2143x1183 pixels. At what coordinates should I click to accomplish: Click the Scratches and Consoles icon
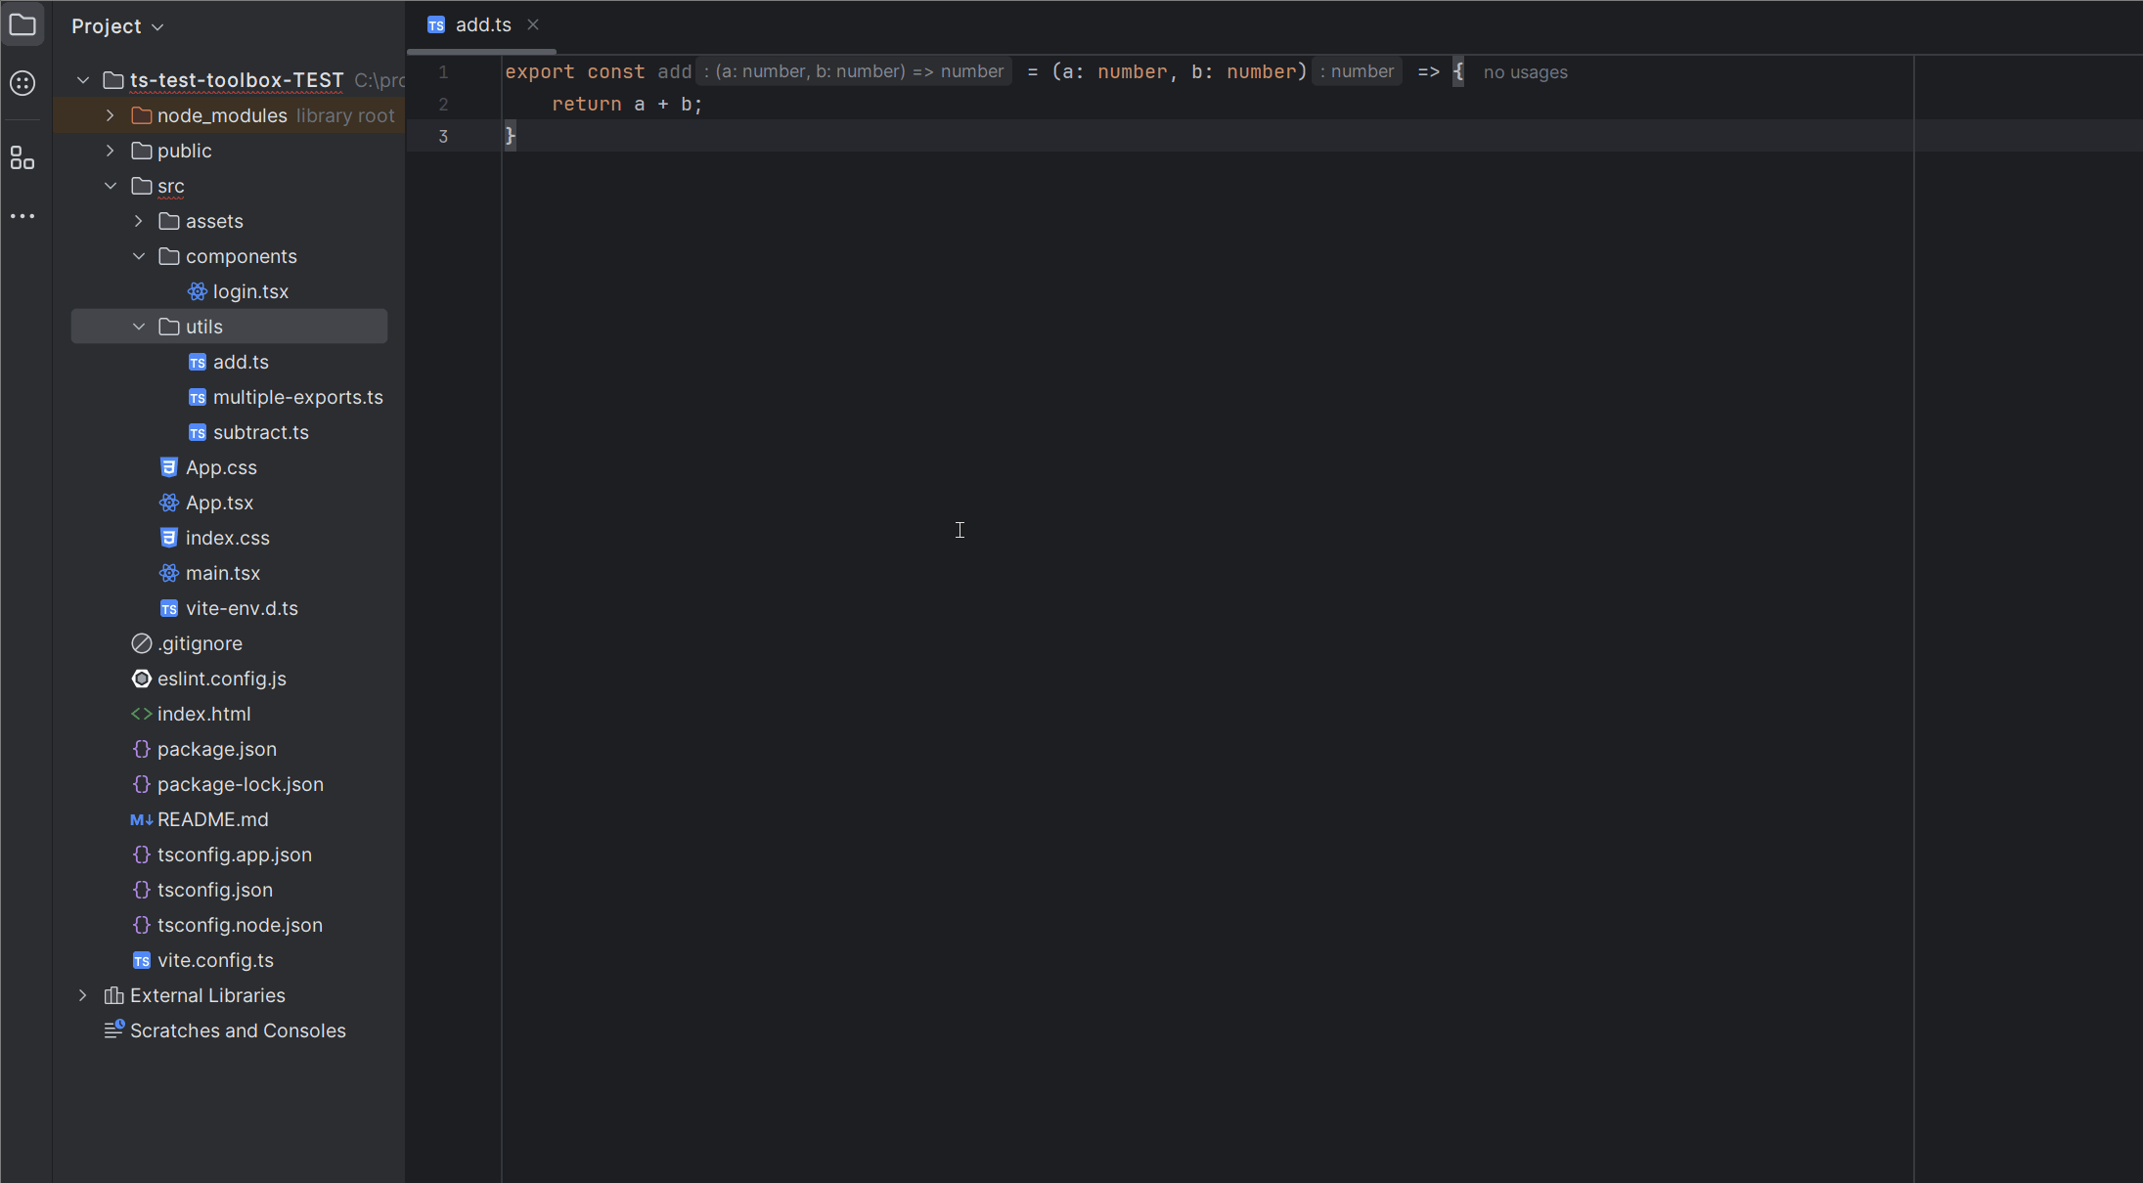(114, 1030)
